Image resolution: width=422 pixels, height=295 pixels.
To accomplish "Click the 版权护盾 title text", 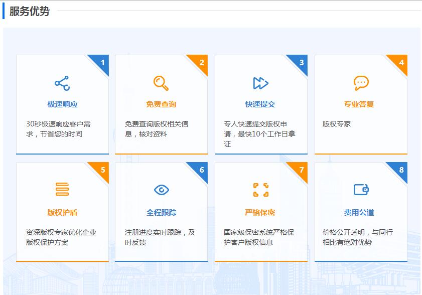I will tap(62, 213).
